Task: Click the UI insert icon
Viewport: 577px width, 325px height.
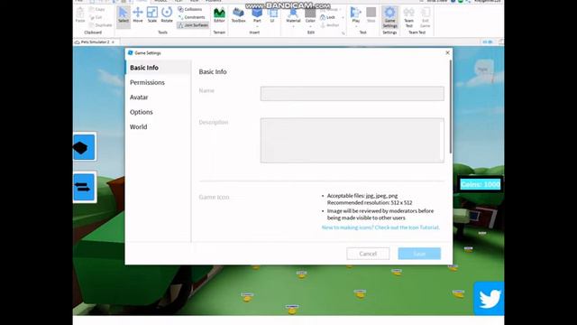Action: click(272, 15)
